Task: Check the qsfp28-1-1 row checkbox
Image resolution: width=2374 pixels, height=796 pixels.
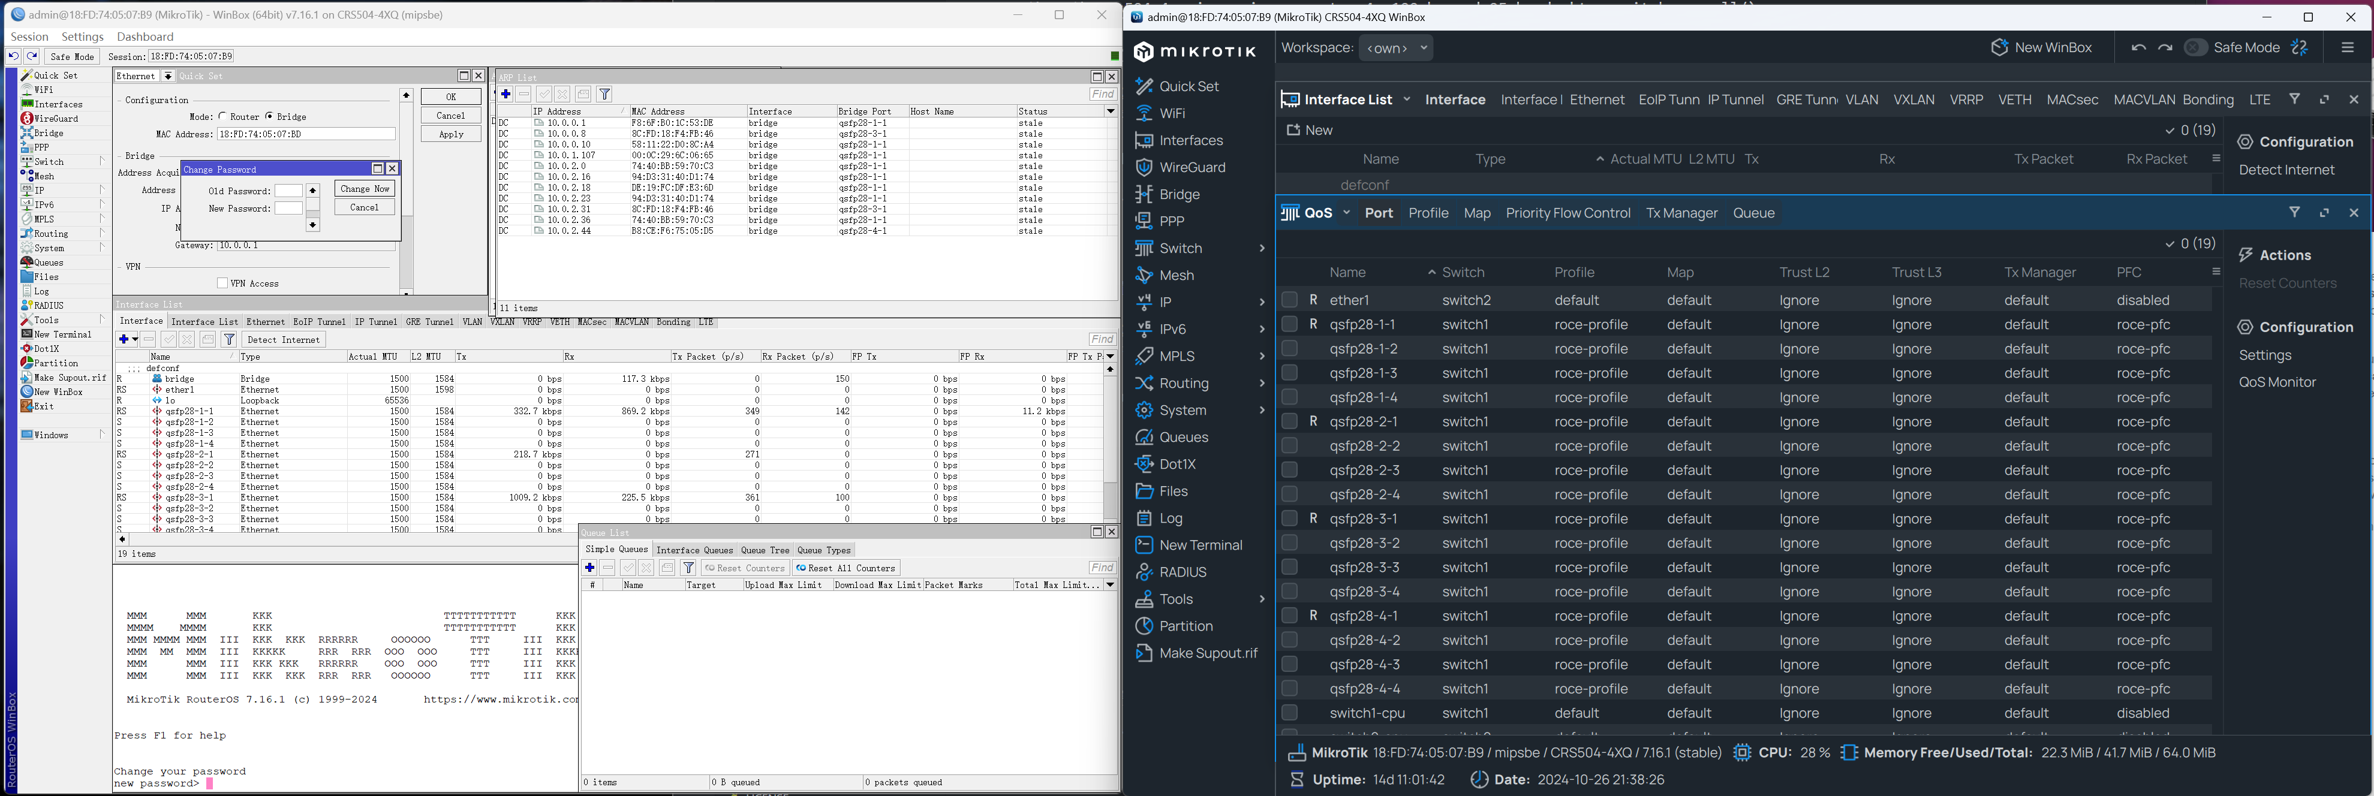Action: 1289,324
